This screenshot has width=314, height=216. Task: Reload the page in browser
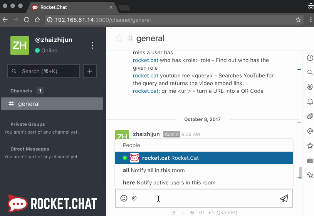27,20
